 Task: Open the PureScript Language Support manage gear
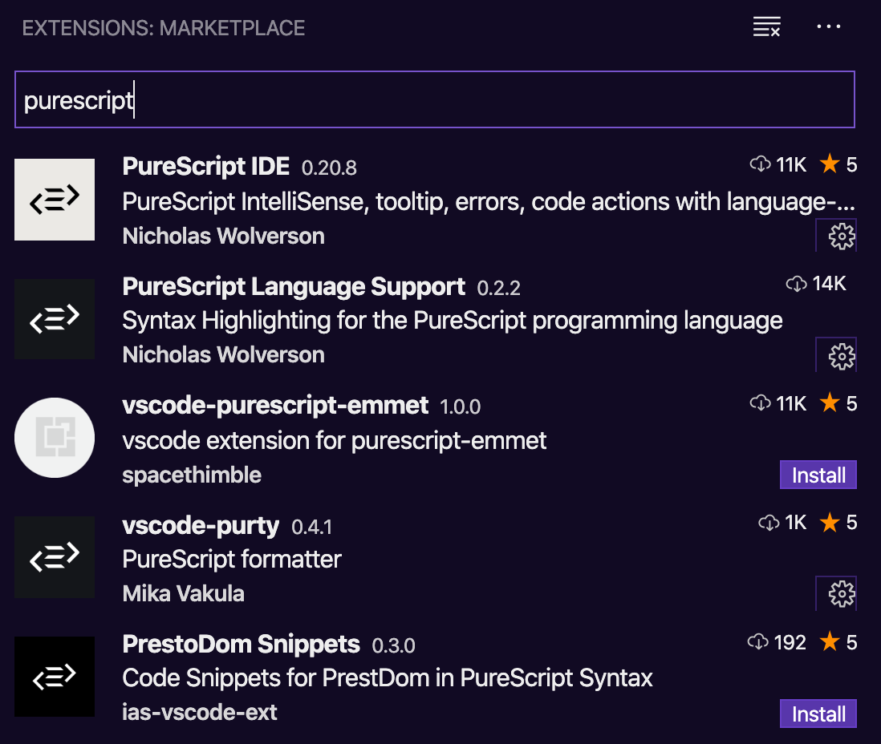(x=840, y=356)
